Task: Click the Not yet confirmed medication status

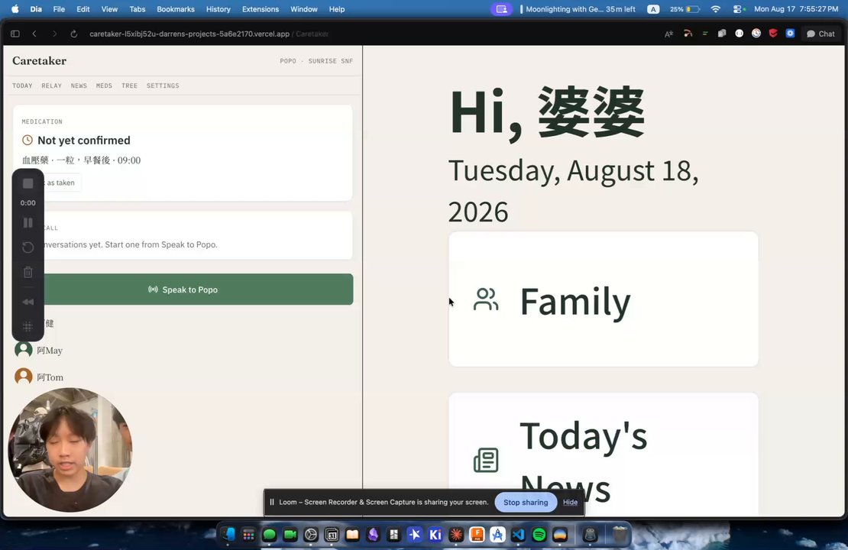Action: click(x=84, y=140)
